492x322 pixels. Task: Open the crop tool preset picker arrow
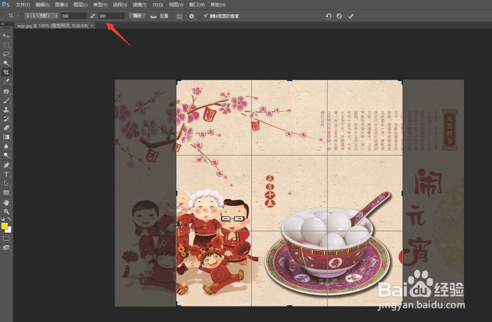coord(18,16)
